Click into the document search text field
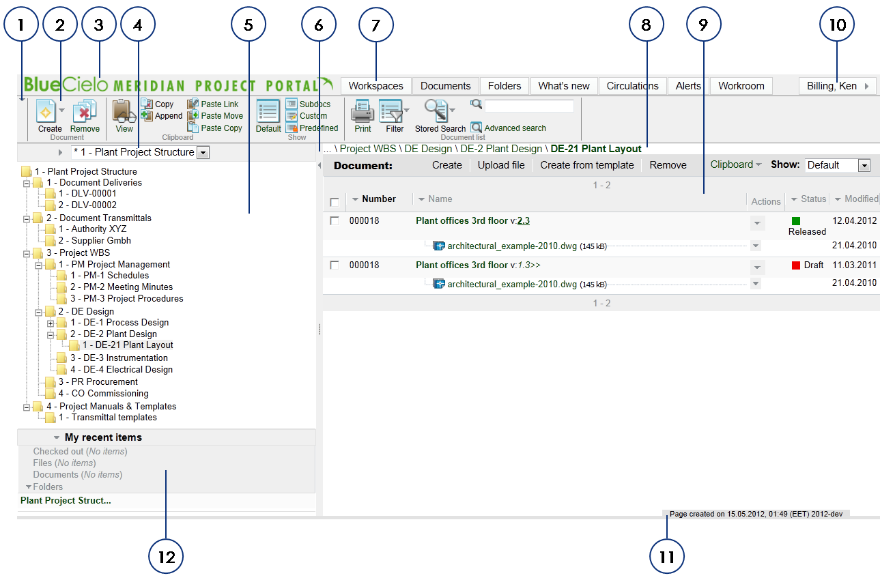The image size is (880, 580). pos(529,106)
